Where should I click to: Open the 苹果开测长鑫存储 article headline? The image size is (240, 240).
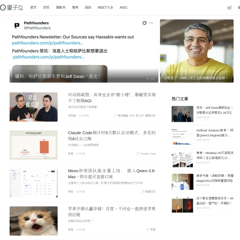coord(112,212)
